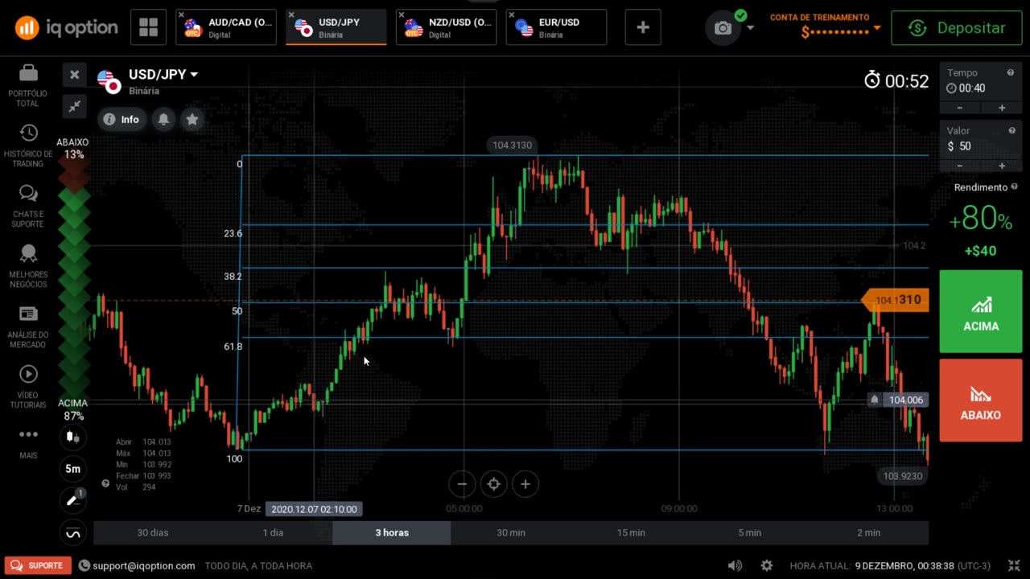Screen dimensions: 1030x579
Task: Click the SUPORTE button
Action: pos(38,565)
